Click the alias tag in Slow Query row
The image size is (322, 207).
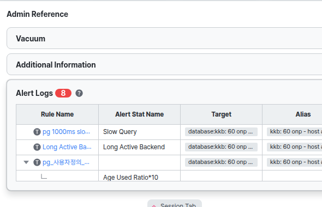click(295, 132)
